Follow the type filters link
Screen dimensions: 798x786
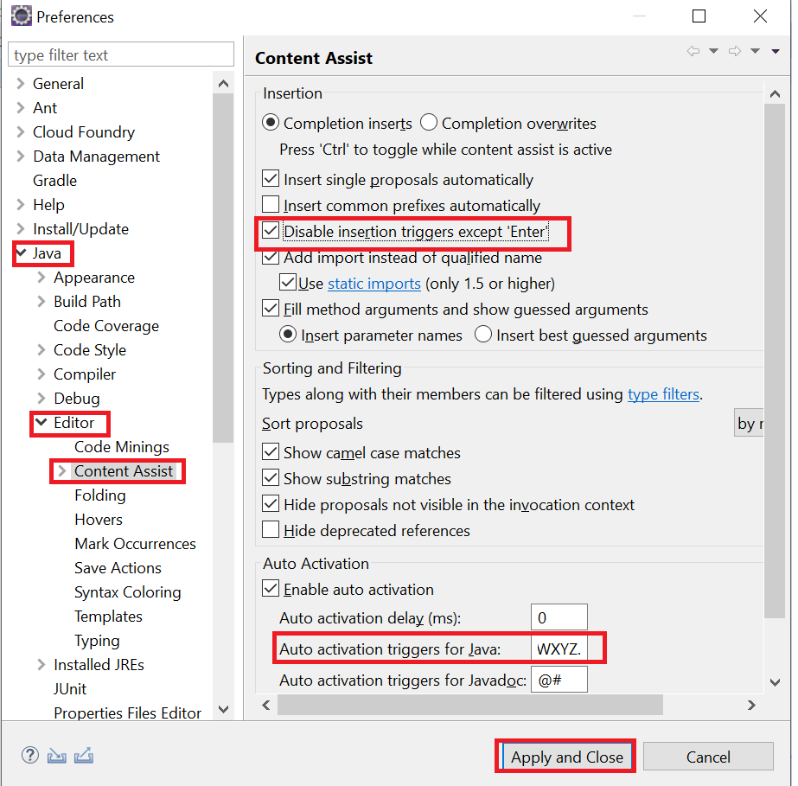[663, 394]
